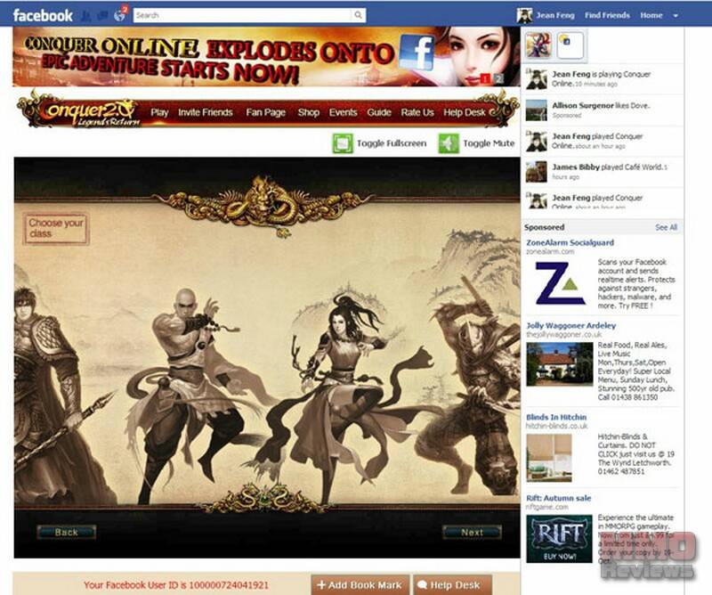Image resolution: width=712 pixels, height=595 pixels.
Task: Open Jean Feng profile link in top bar
Action: tap(555, 15)
